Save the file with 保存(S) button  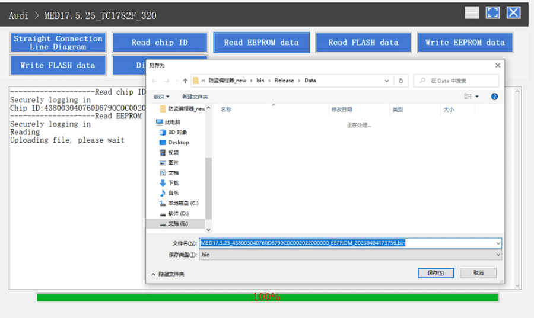point(436,273)
